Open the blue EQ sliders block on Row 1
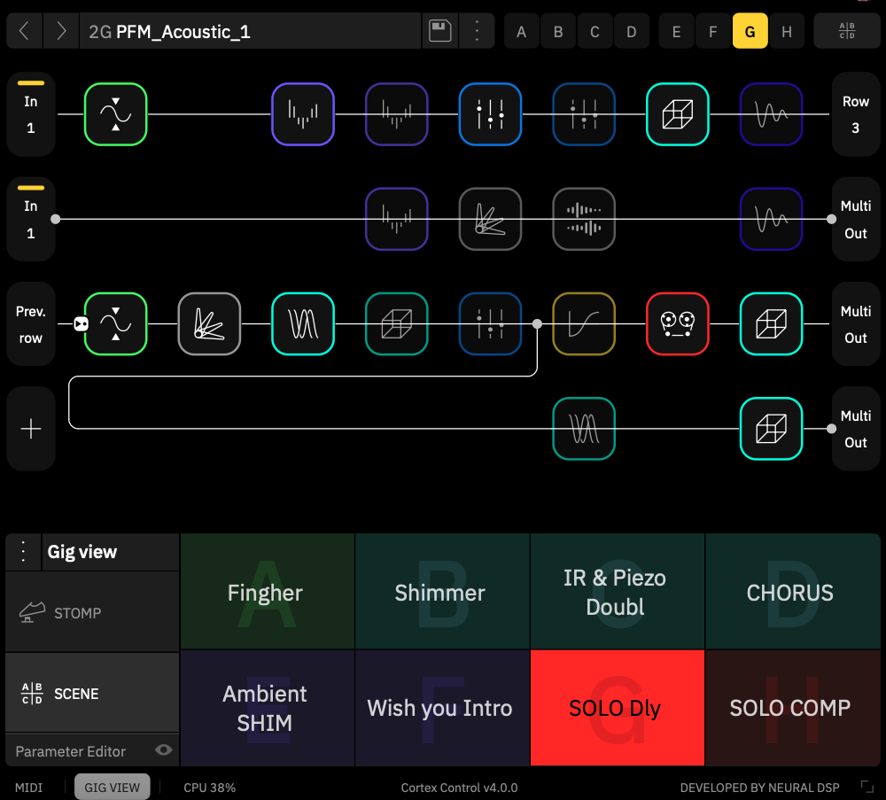 [490, 114]
